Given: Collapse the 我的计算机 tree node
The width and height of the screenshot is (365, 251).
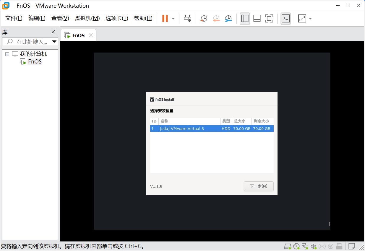Looking at the screenshot, I should [x=7, y=54].
